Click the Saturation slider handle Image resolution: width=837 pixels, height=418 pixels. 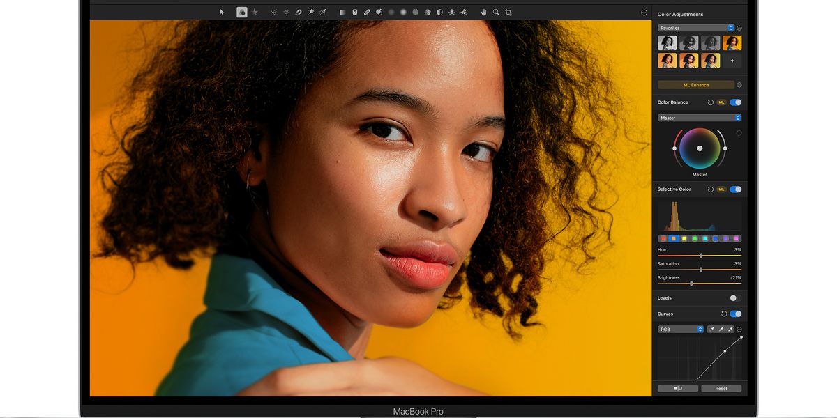[x=701, y=270]
